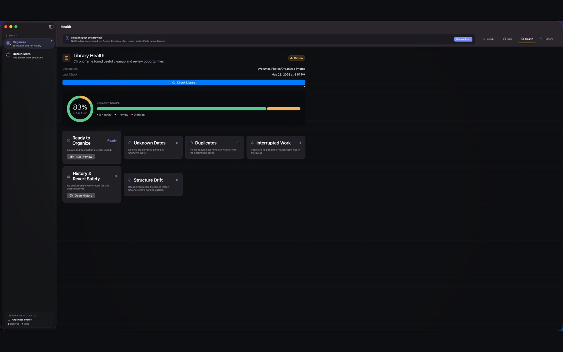The width and height of the screenshot is (563, 352).
Task: Click the Organize layers icon in sidebar
Action: (x=8, y=43)
